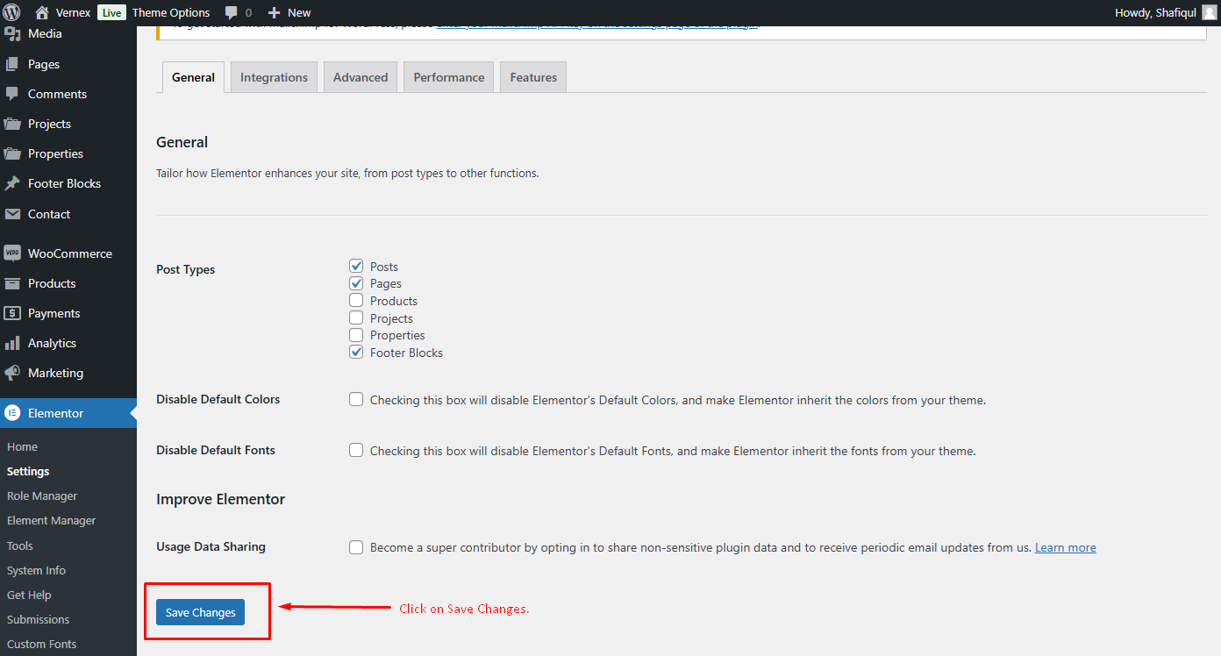Click the Save Changes button
1221x656 pixels.
[201, 612]
